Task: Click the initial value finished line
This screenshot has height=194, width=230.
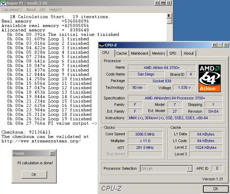Action: coord(63,34)
